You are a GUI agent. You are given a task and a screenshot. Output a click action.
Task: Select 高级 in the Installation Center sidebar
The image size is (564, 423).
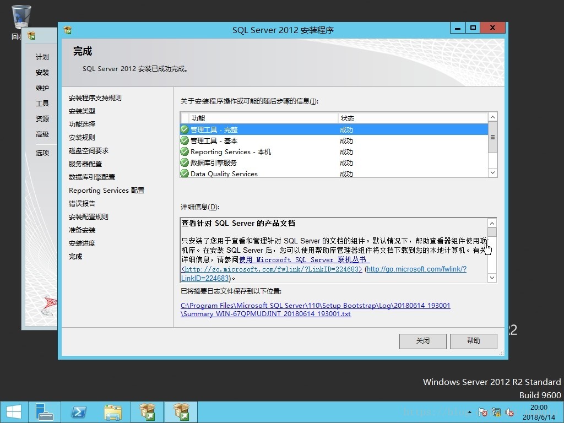click(42, 134)
